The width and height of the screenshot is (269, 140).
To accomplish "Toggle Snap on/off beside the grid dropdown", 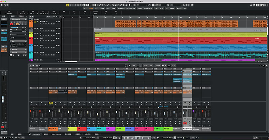I will tap(134, 5).
